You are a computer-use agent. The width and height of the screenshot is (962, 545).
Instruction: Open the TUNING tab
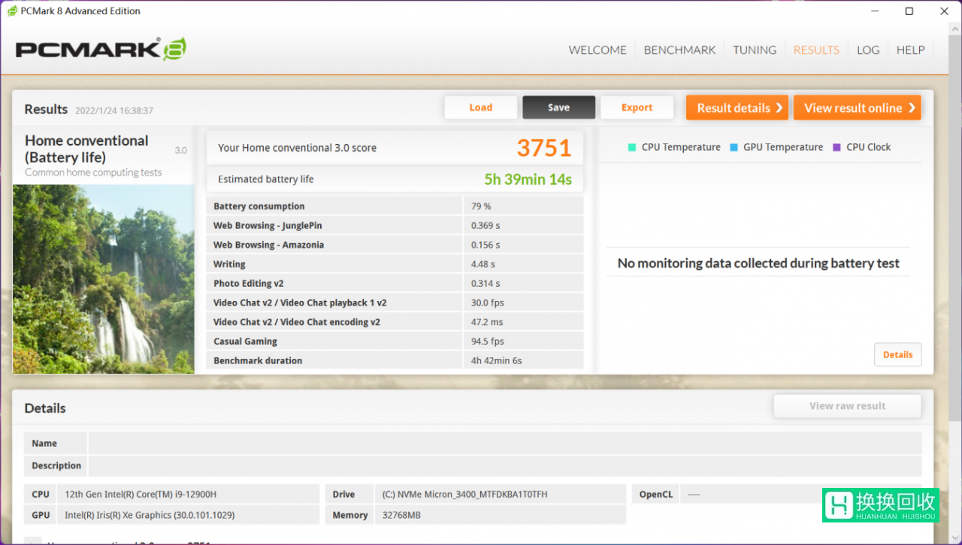755,50
